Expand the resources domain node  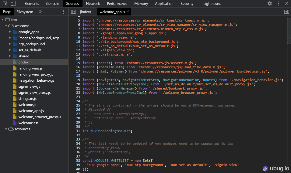[x=6, y=129]
